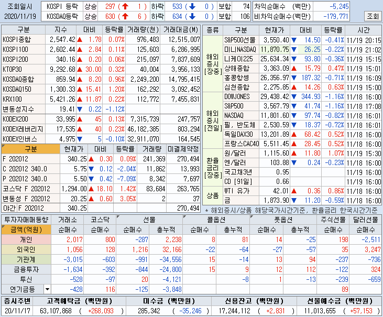
Task: Click the 풋옵션 column group header
Action: (x=283, y=220)
